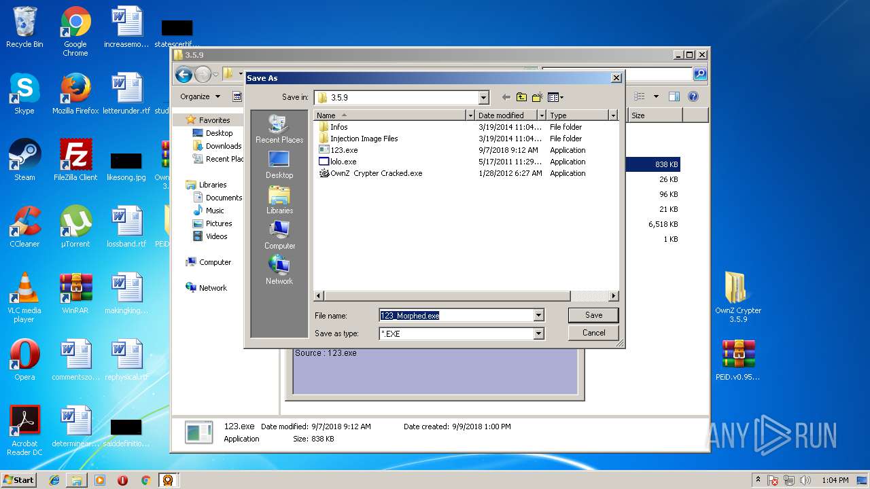Open FileZilla Client desktop shortcut

[x=75, y=160]
